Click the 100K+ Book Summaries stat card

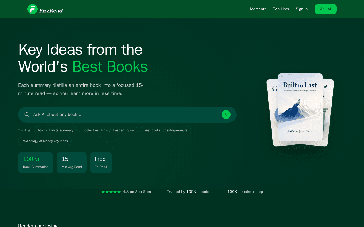click(36, 163)
